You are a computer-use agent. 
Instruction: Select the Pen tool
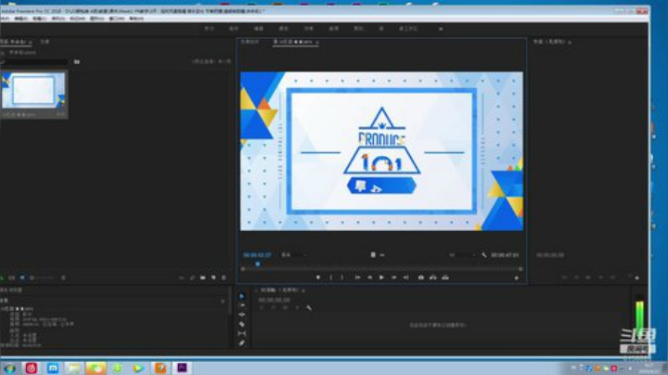242,343
